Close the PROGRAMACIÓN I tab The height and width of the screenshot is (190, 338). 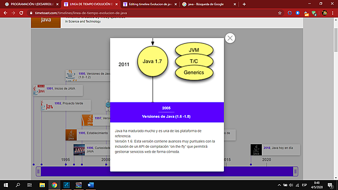click(x=58, y=4)
